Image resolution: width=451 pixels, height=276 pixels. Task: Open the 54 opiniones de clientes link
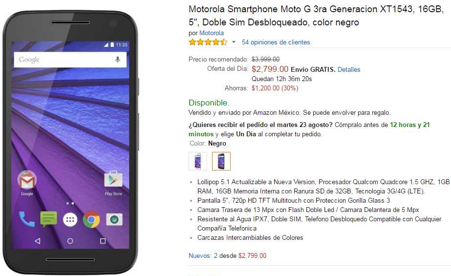pyautogui.click(x=276, y=42)
